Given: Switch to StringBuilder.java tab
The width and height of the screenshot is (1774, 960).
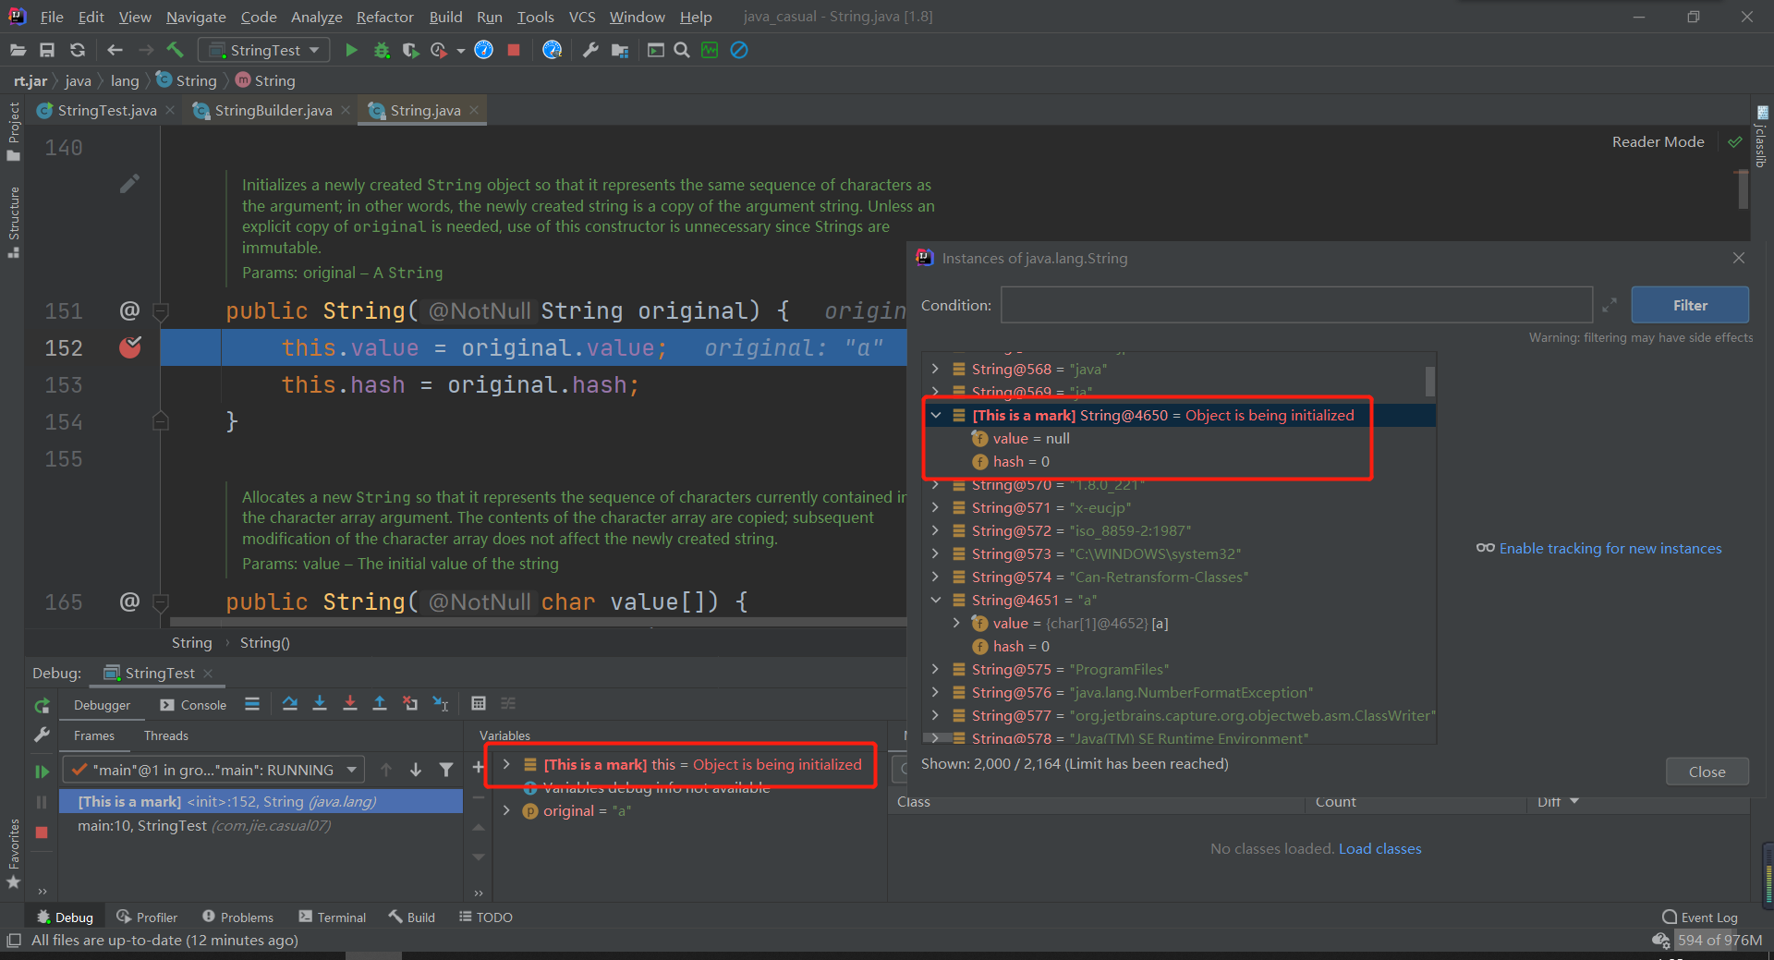Looking at the screenshot, I should 273,110.
